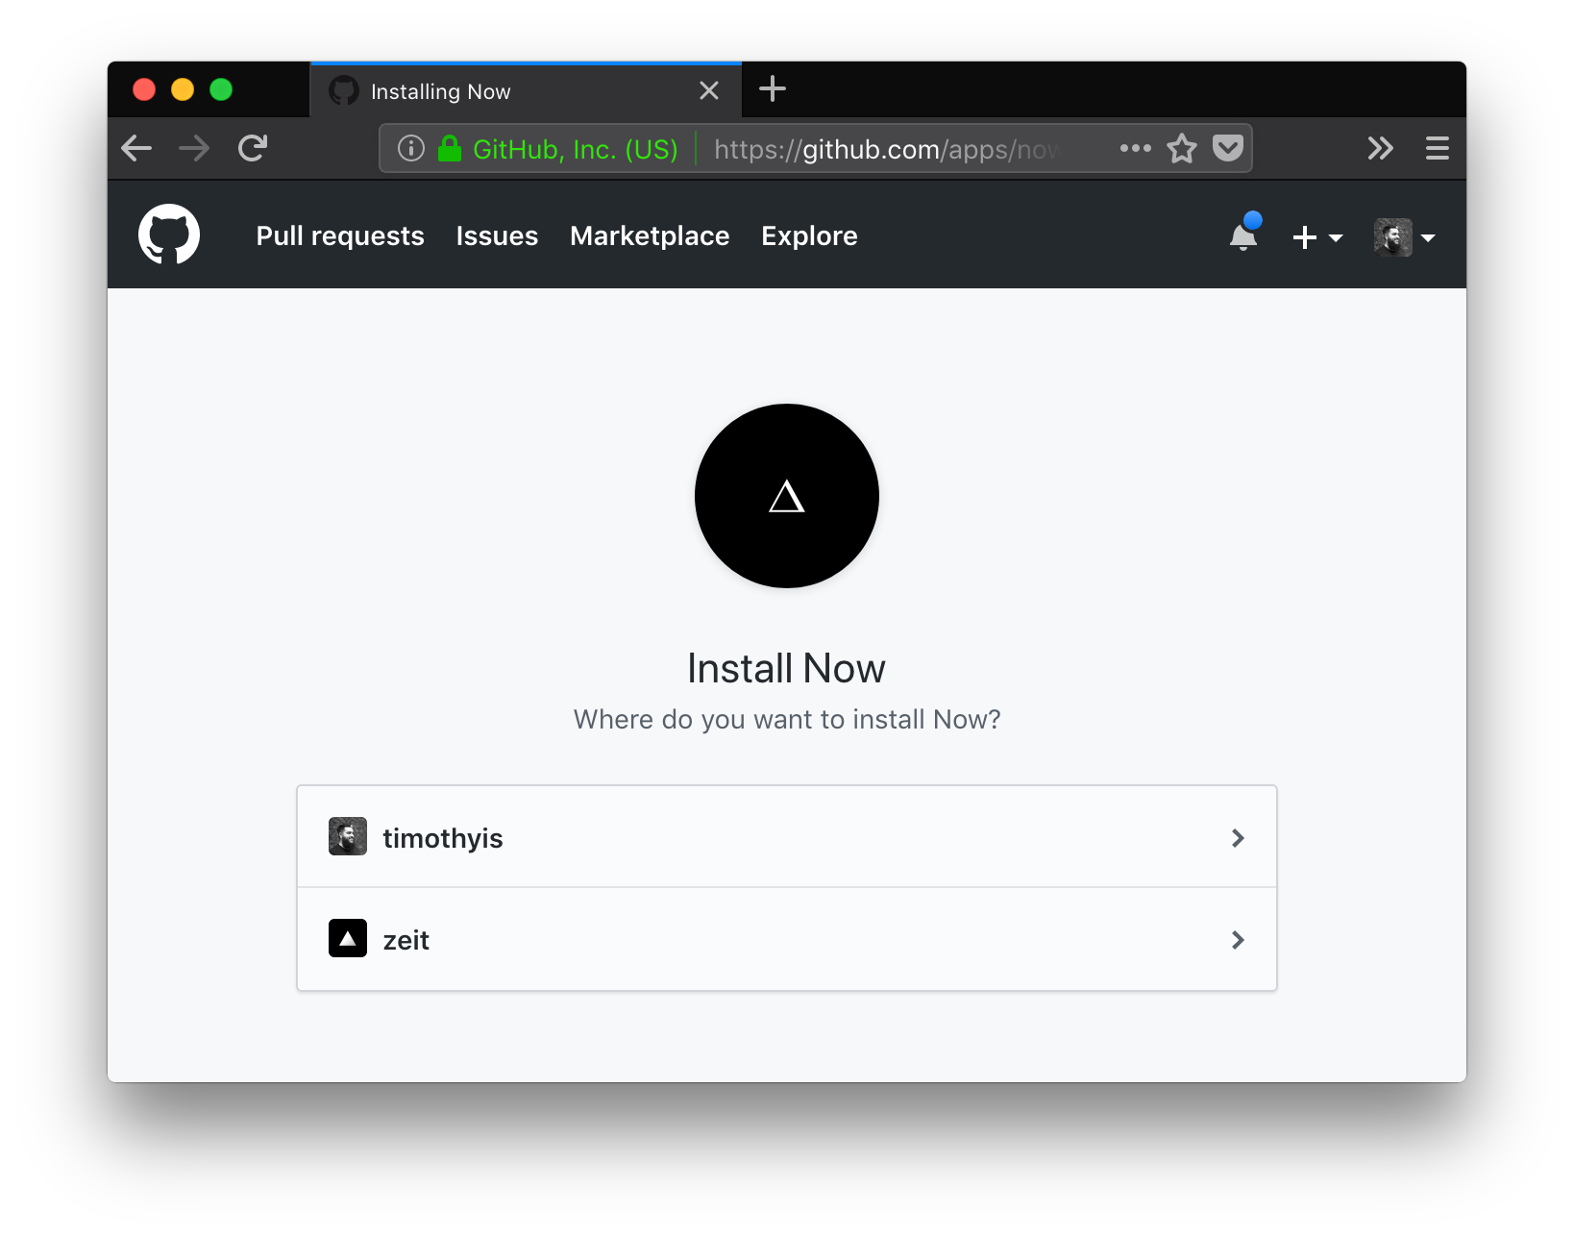
Task: Click the chevron on timothyis row
Action: coord(1238,838)
